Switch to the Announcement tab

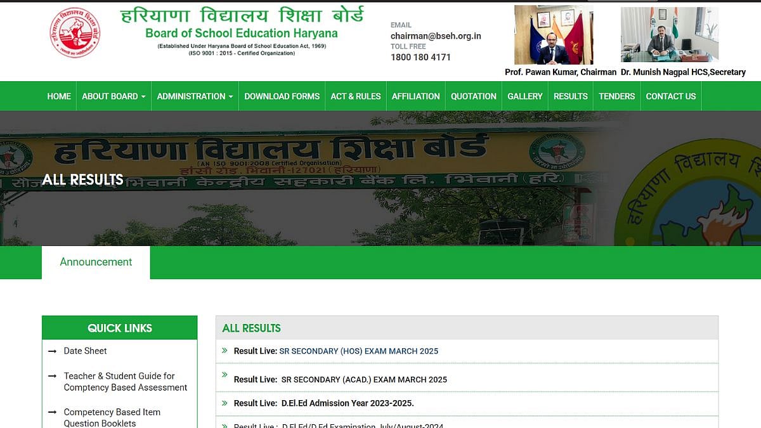tap(96, 262)
